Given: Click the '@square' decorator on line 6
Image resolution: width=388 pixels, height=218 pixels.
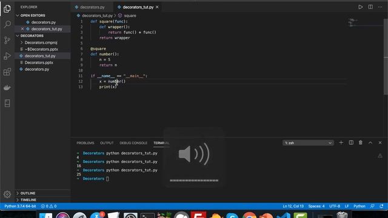Looking at the screenshot, I should [98, 48].
